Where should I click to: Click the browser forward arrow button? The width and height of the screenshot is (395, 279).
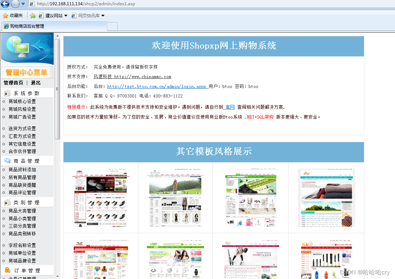(x=16, y=4)
